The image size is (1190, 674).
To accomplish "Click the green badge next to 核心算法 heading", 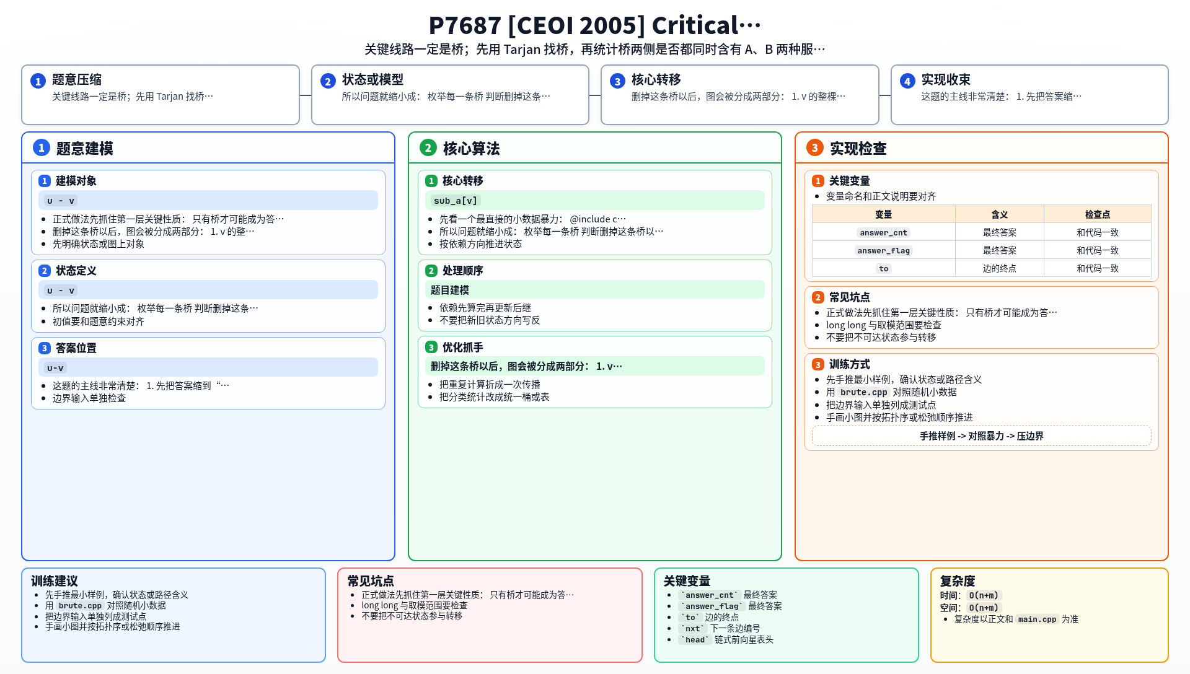I will point(428,147).
